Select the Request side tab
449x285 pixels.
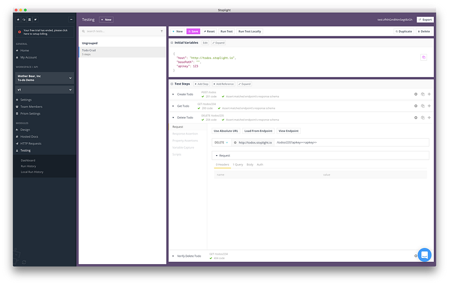click(188, 126)
